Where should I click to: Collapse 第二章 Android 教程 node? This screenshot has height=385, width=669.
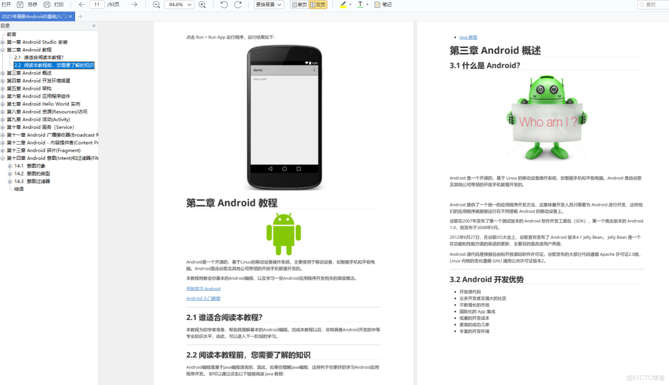point(3,50)
